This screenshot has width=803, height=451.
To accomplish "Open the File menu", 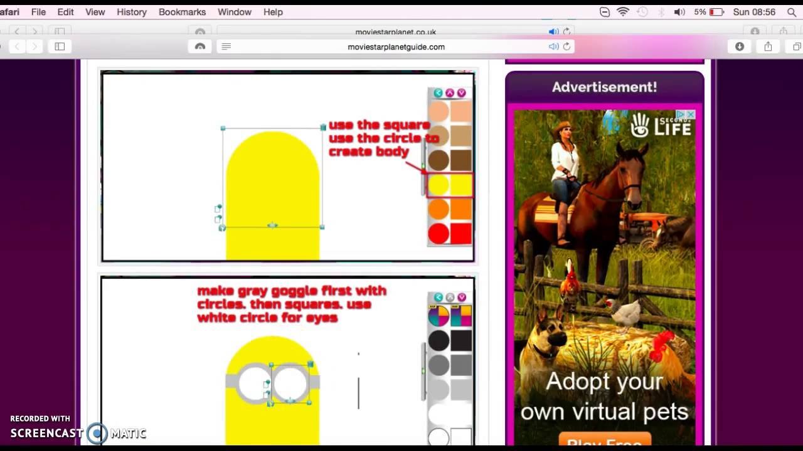I will (38, 12).
